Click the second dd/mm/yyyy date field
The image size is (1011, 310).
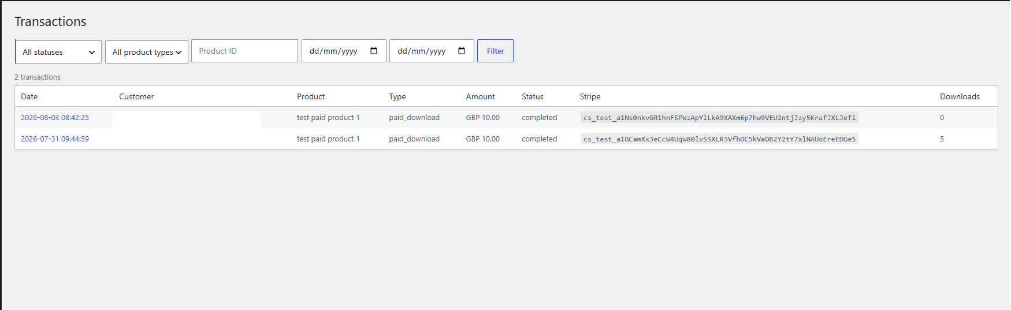(x=432, y=51)
